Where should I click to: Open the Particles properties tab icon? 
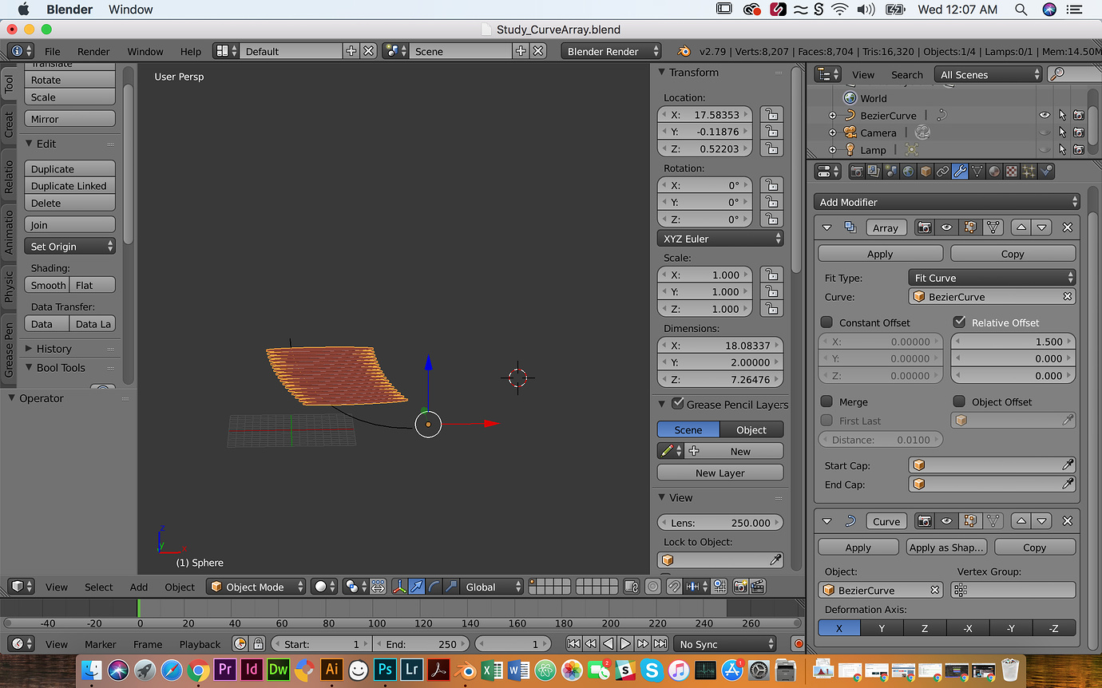(x=1029, y=171)
